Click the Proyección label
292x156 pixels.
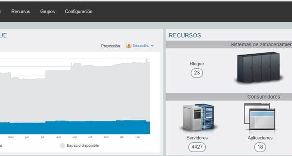(x=111, y=46)
